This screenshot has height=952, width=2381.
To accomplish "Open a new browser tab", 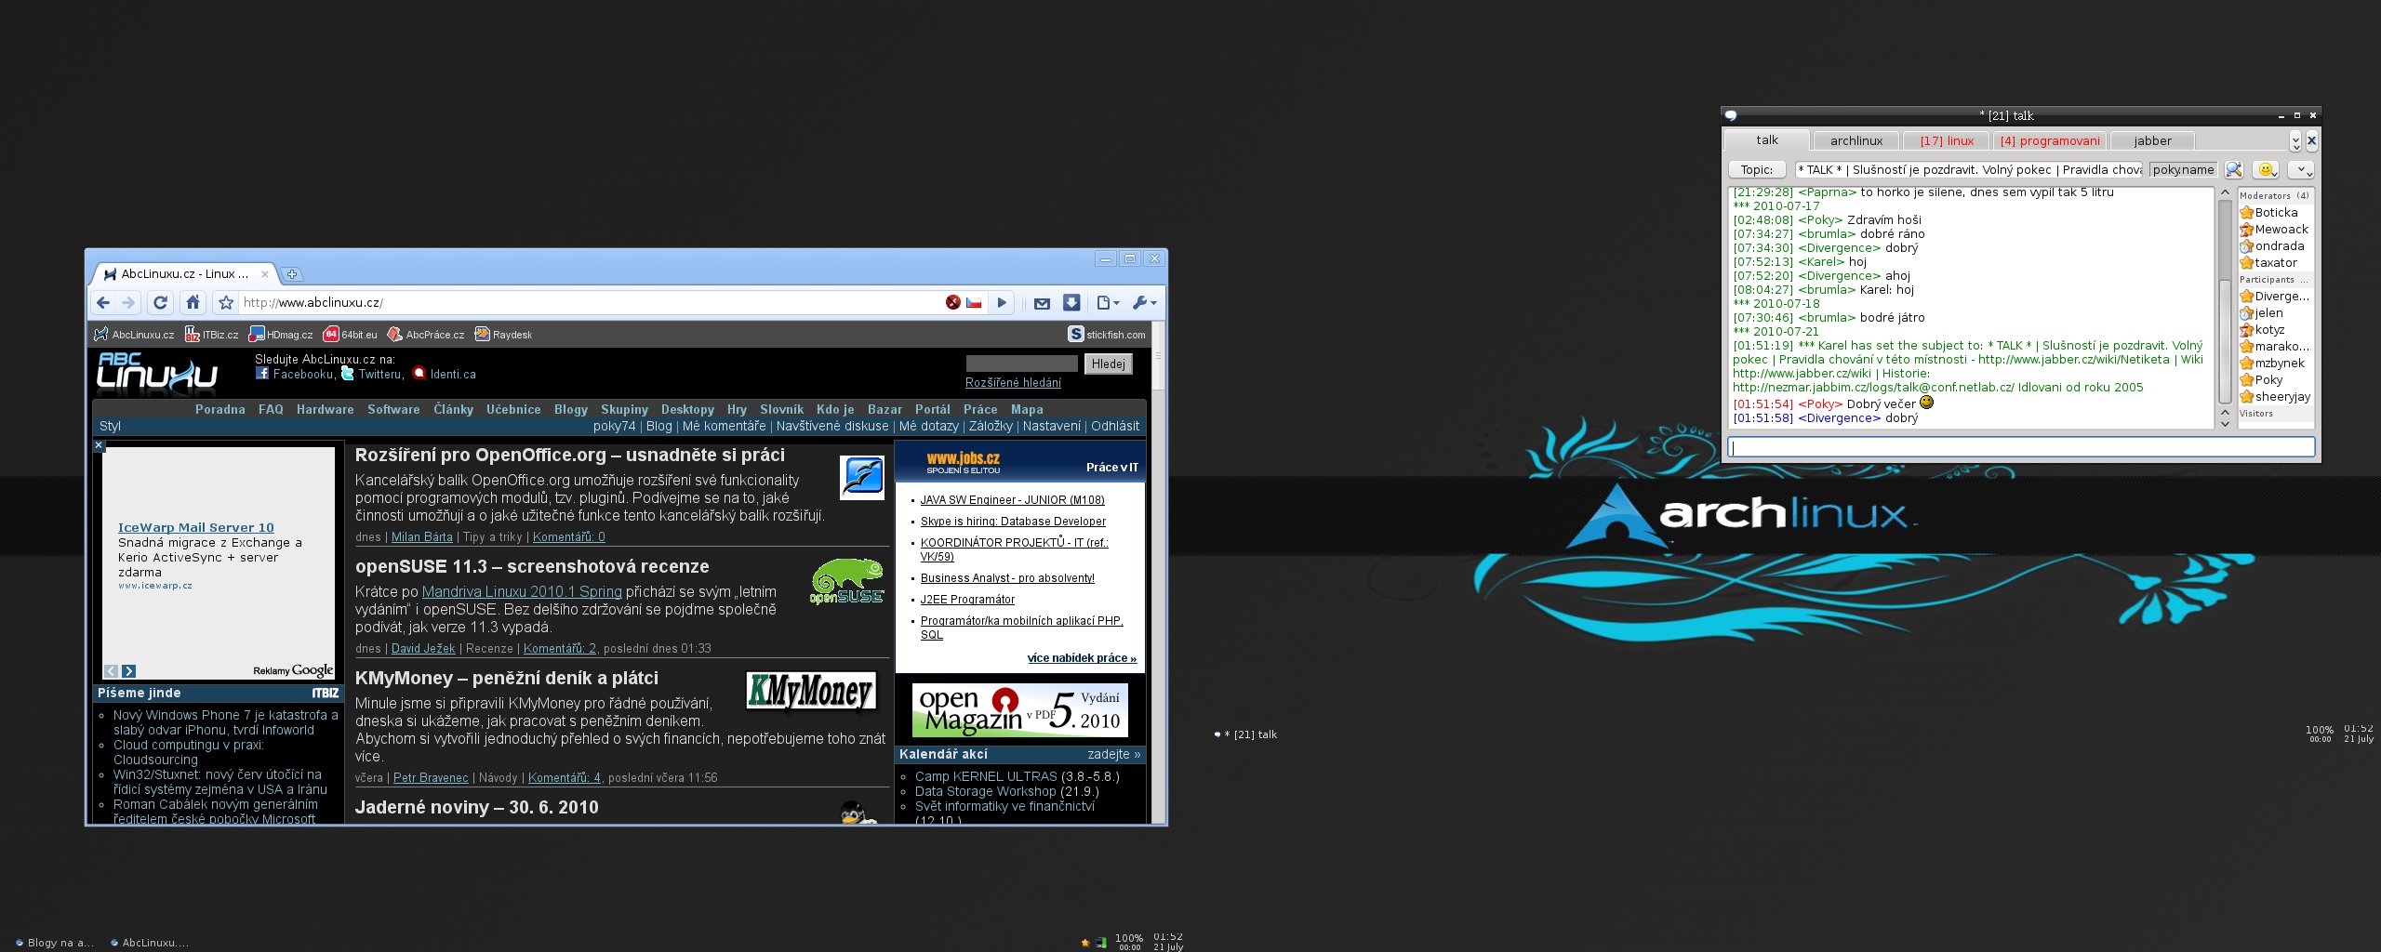I will coord(291,274).
